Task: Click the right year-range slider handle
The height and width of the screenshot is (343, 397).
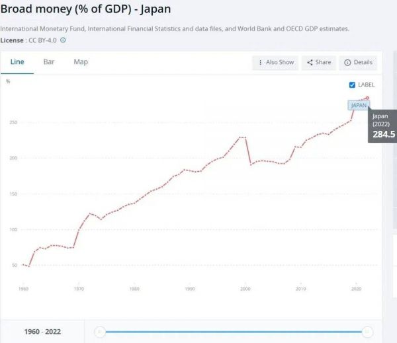Action: pos(367,332)
